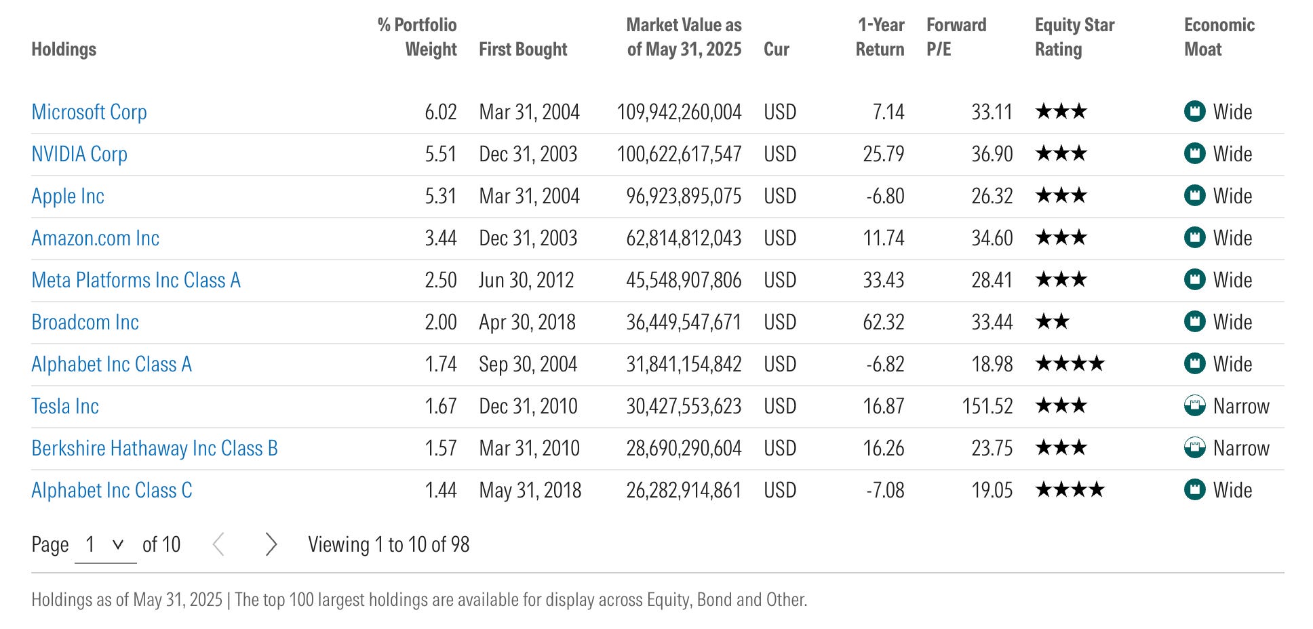
Task: Click the two-star rating for Broadcom Inc
Action: [1053, 321]
